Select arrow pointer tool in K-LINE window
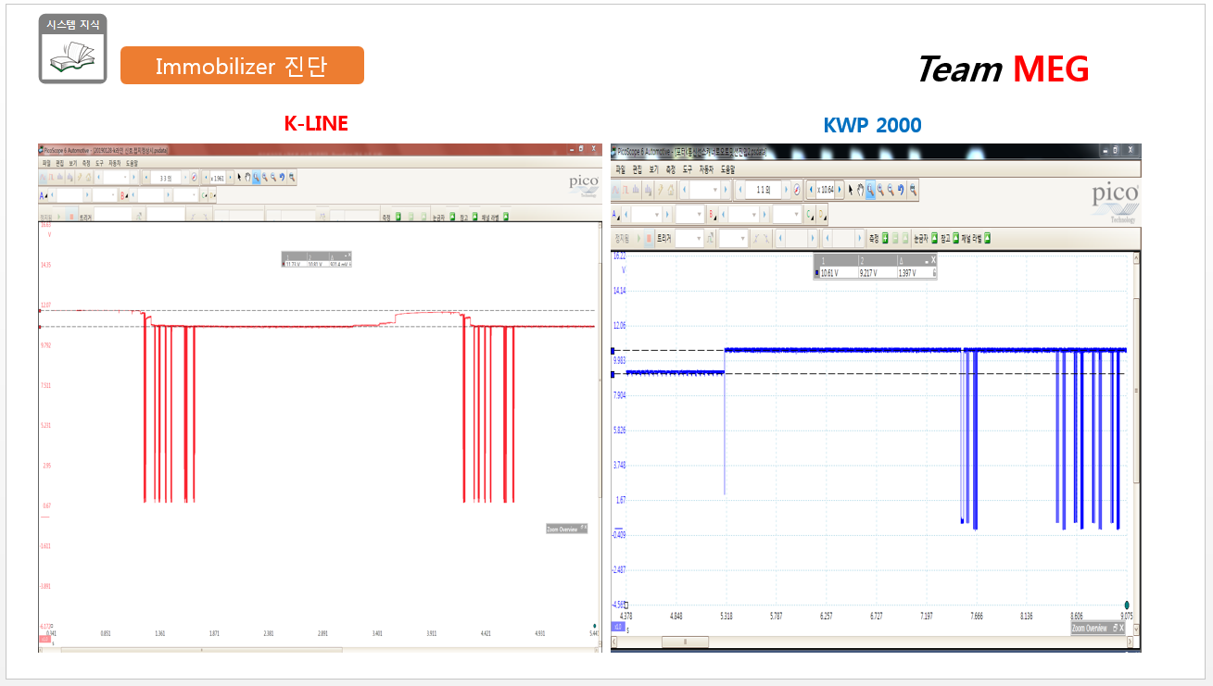The image size is (1213, 686). 239,177
